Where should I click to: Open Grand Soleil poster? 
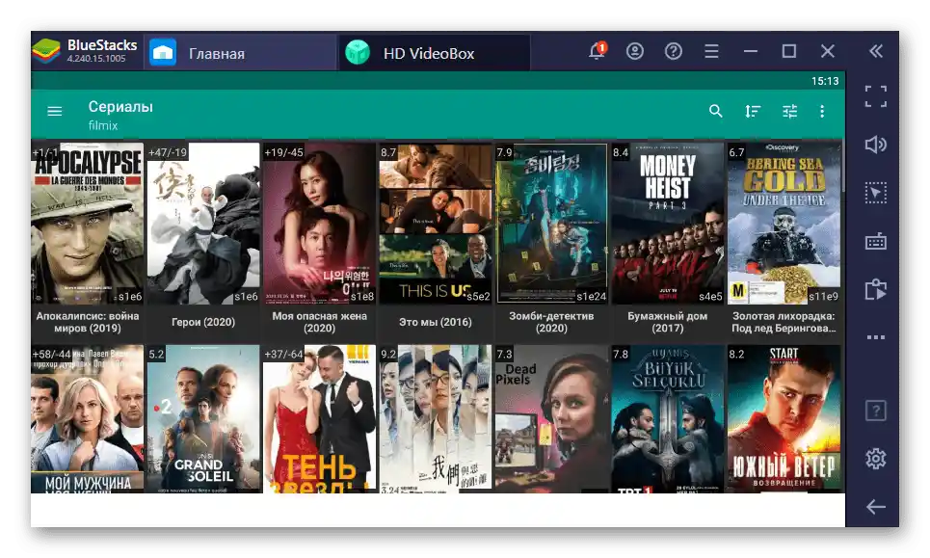[203, 419]
